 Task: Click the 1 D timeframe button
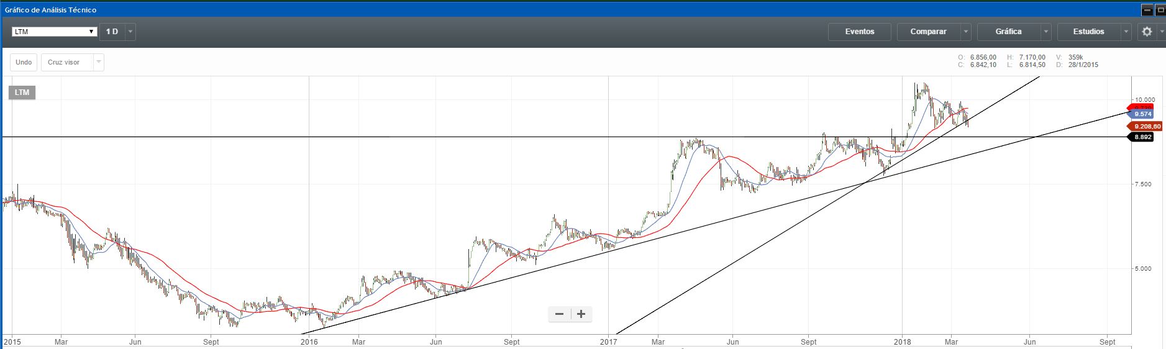[112, 32]
